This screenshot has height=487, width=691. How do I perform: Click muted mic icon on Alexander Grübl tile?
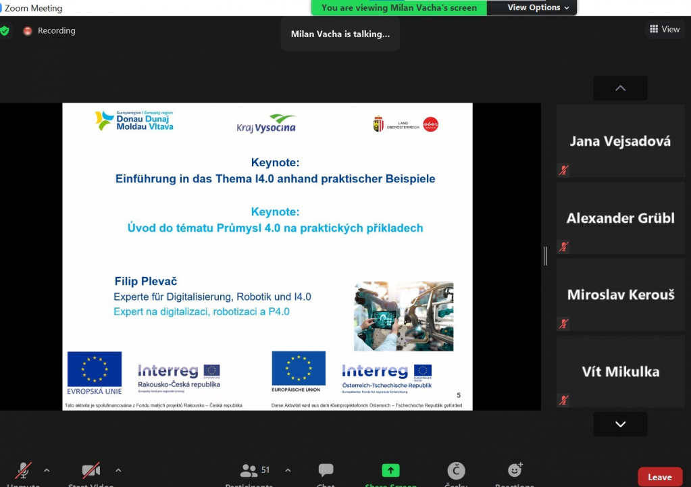(563, 247)
